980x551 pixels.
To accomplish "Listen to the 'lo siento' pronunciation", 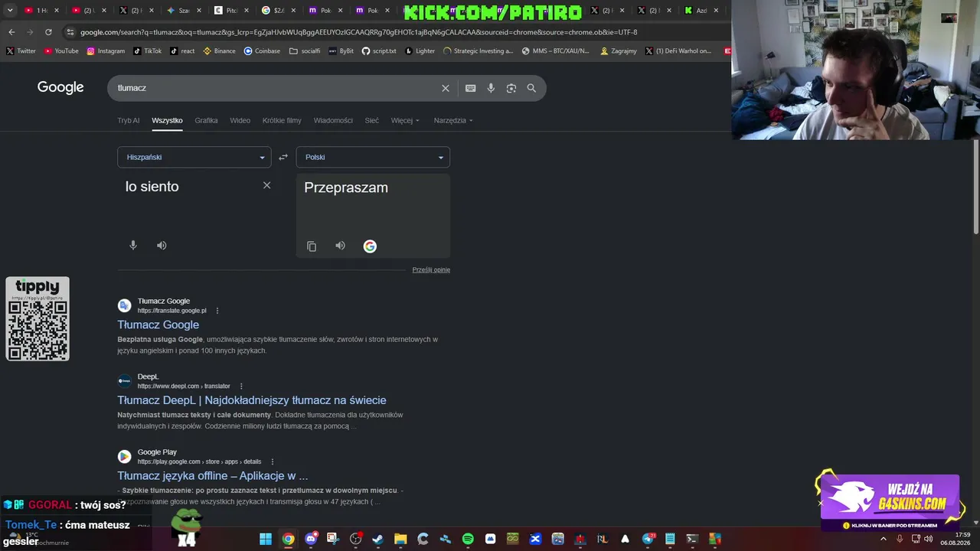I will point(162,246).
